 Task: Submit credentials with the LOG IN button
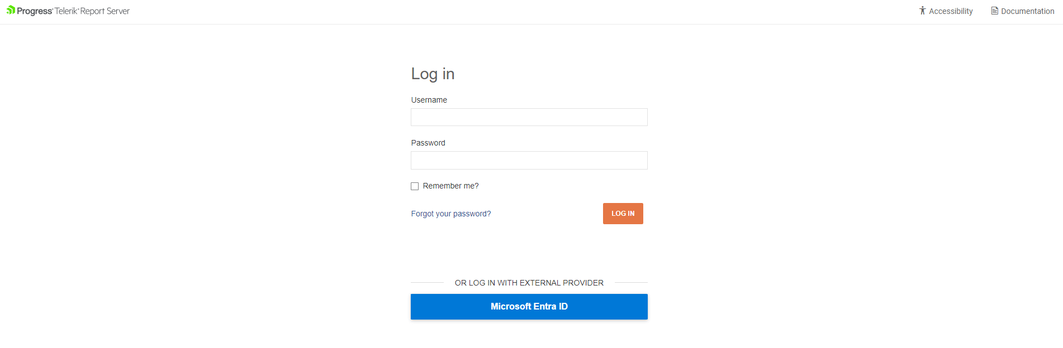(623, 213)
